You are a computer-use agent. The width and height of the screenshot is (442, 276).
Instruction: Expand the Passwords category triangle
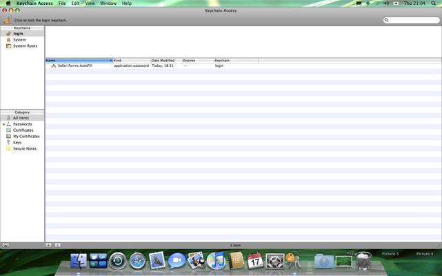pos(4,124)
